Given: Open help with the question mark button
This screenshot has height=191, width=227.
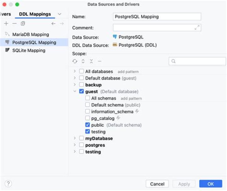Looking at the screenshot, I should [8, 184].
